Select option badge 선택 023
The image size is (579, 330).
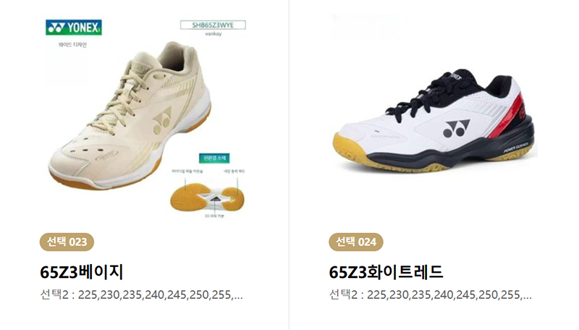point(67,242)
